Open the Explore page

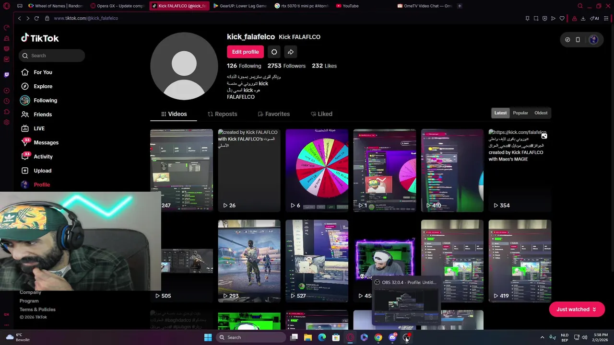(43, 86)
